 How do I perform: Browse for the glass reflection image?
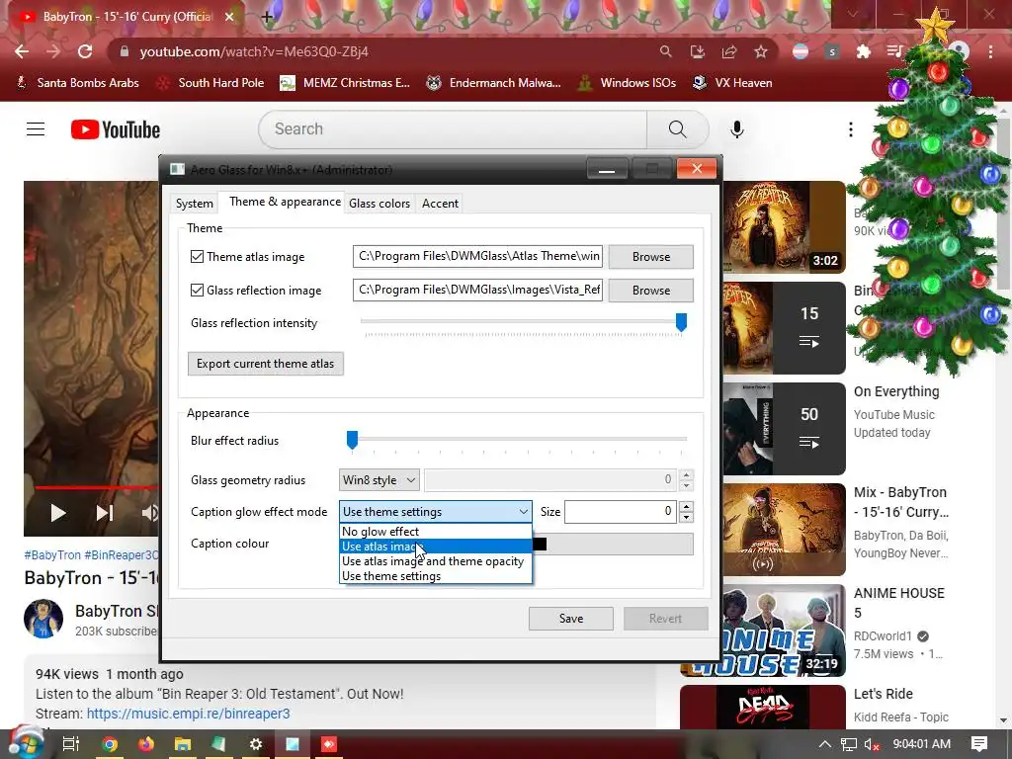[x=650, y=291]
